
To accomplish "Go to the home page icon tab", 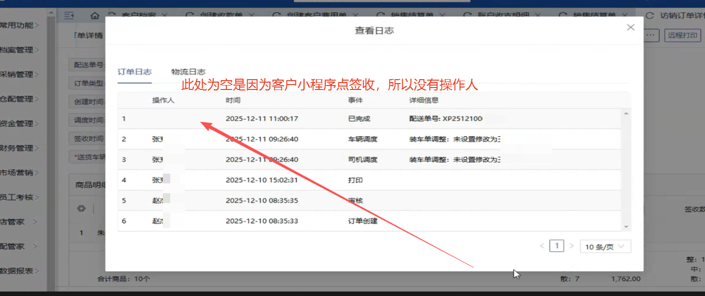I will (x=95, y=15).
